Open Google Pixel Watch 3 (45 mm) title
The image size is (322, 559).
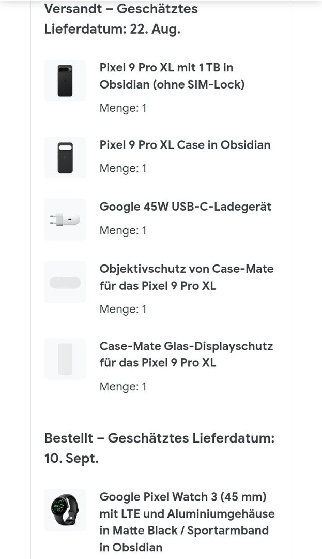click(187, 522)
